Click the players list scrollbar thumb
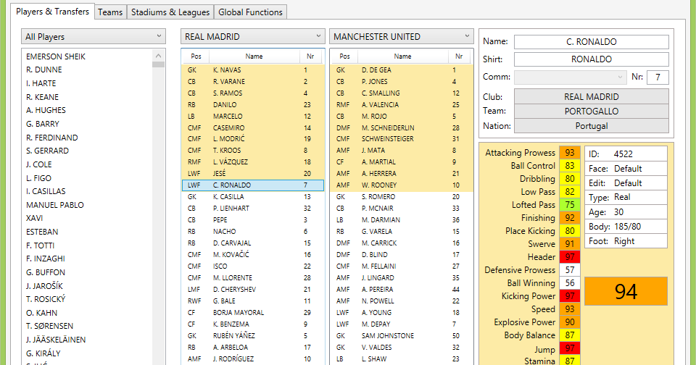Image resolution: width=696 pixels, height=365 pixels. click(x=159, y=64)
